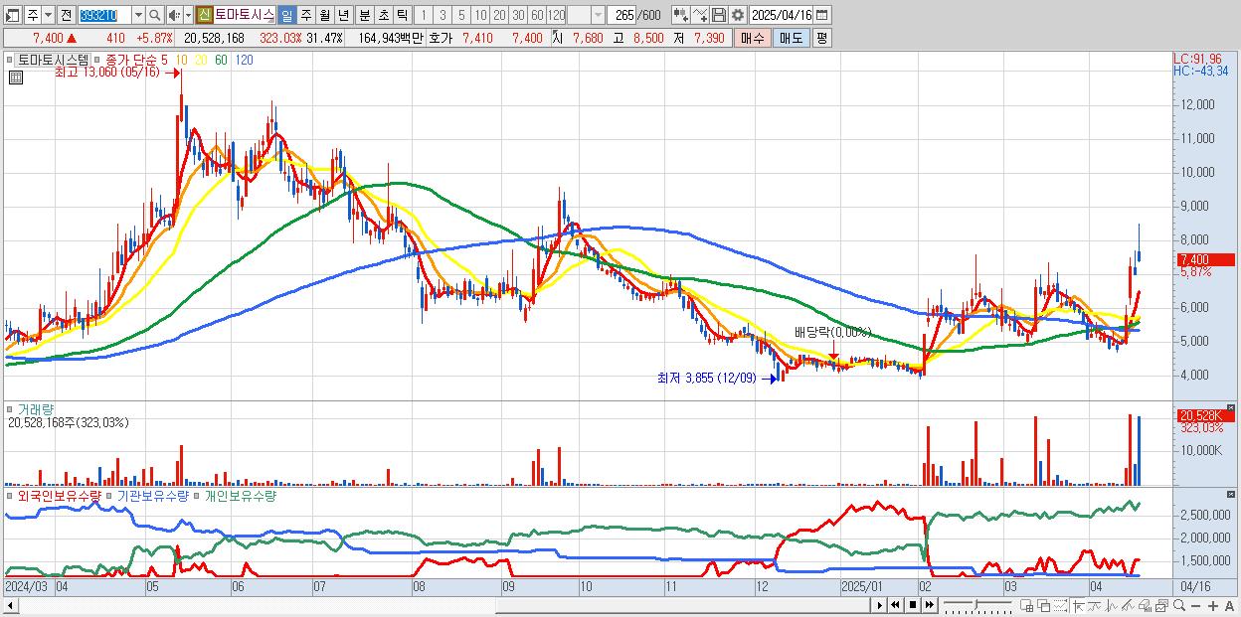Click the play button in bottom playback controls
Screen dimensions: 1241x617
(x=880, y=605)
